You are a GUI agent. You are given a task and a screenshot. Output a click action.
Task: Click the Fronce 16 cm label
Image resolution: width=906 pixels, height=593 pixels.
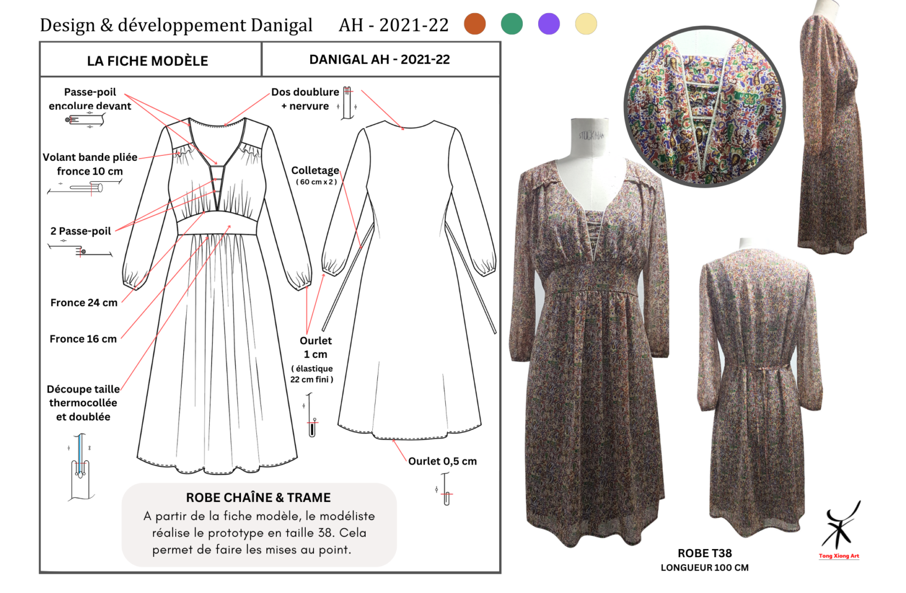83,339
